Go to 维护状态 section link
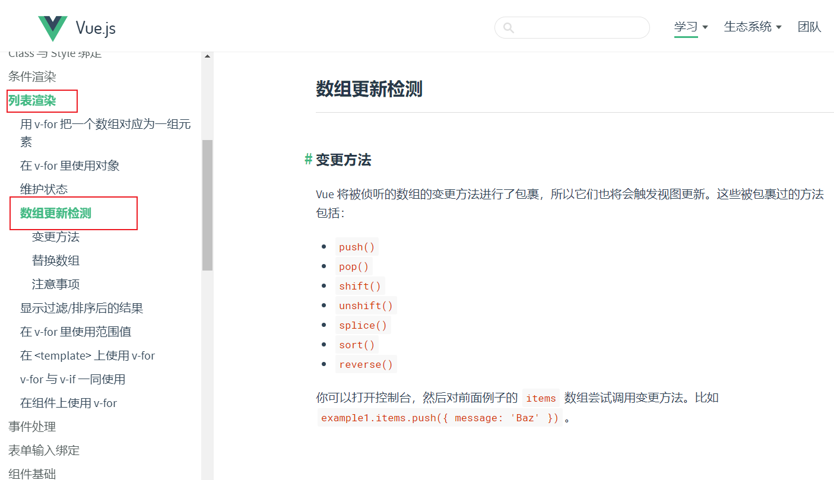The width and height of the screenshot is (834, 480). (x=44, y=189)
